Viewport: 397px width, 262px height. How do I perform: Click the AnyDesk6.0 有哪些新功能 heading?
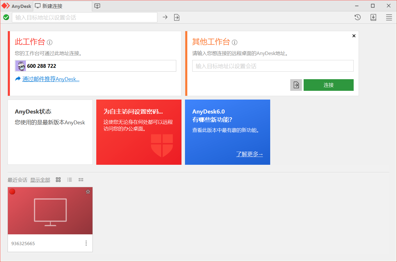(212, 116)
